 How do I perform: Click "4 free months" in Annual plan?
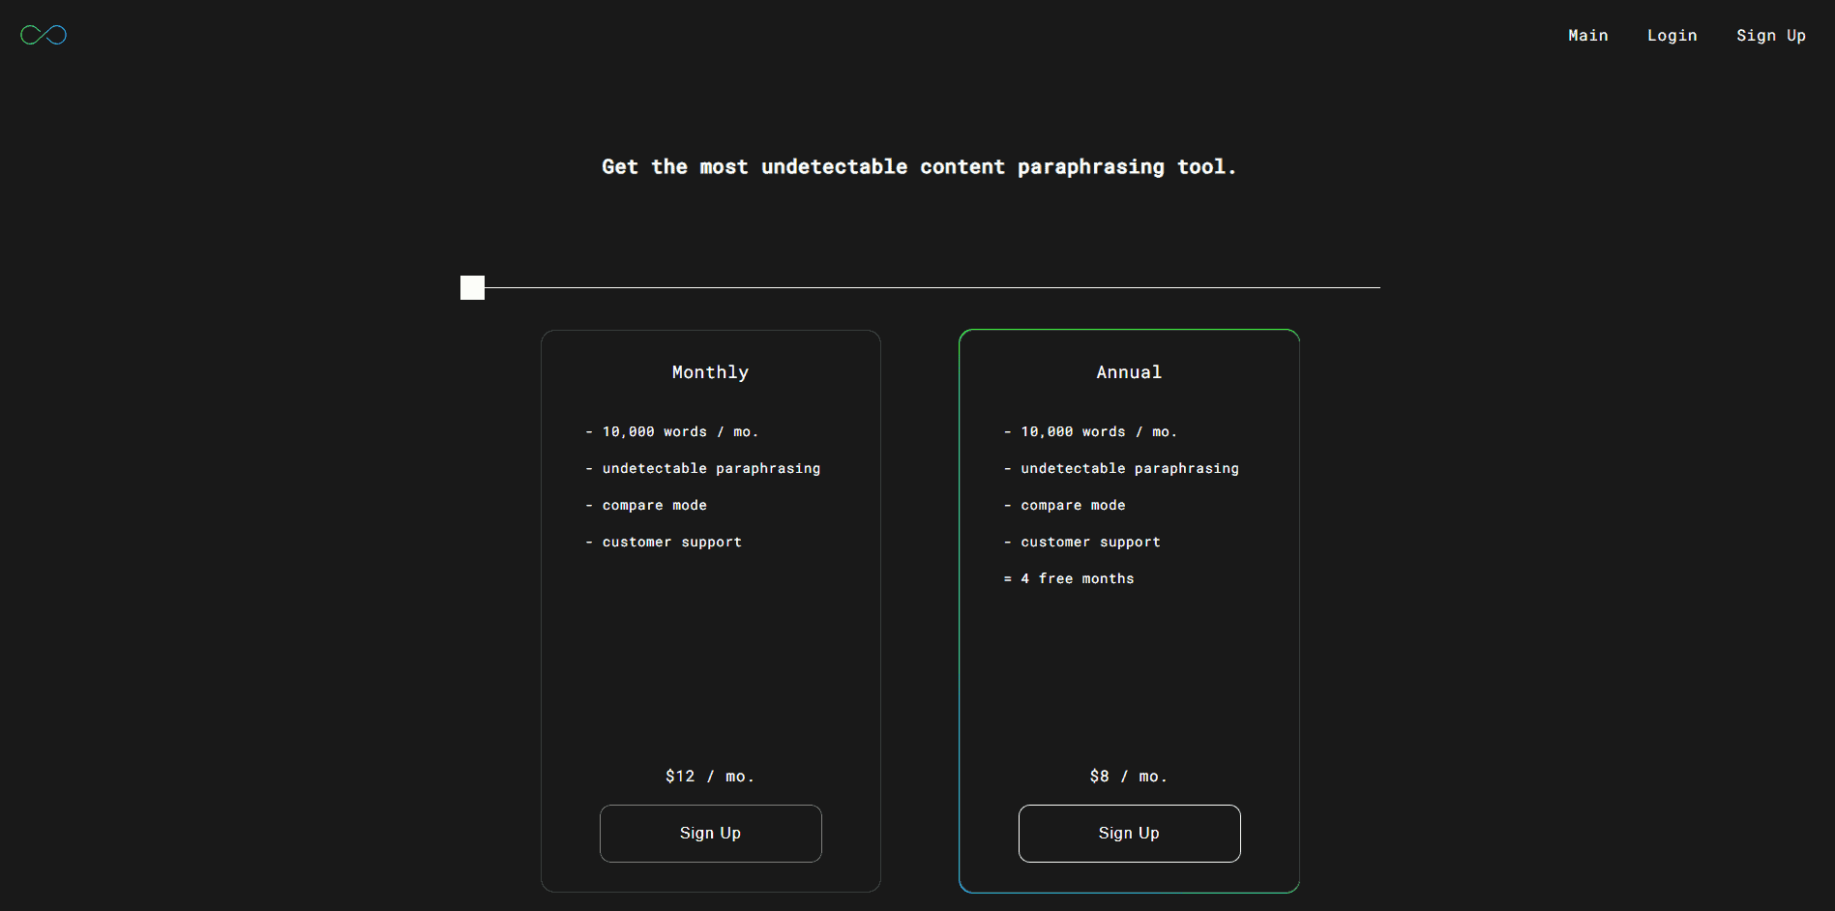pyautogui.click(x=1085, y=578)
